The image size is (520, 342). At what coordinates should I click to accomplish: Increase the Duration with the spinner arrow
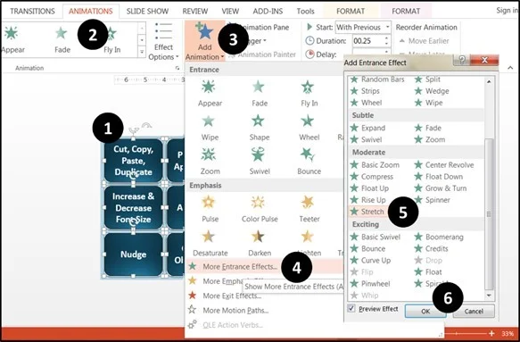point(387,38)
